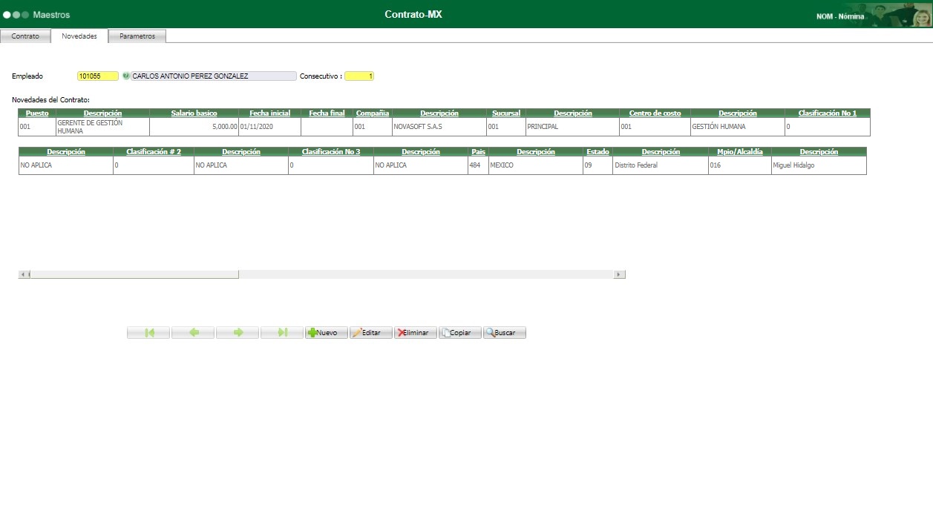Select the Novedades tab
Screen dimensions: 933x522
(79, 36)
